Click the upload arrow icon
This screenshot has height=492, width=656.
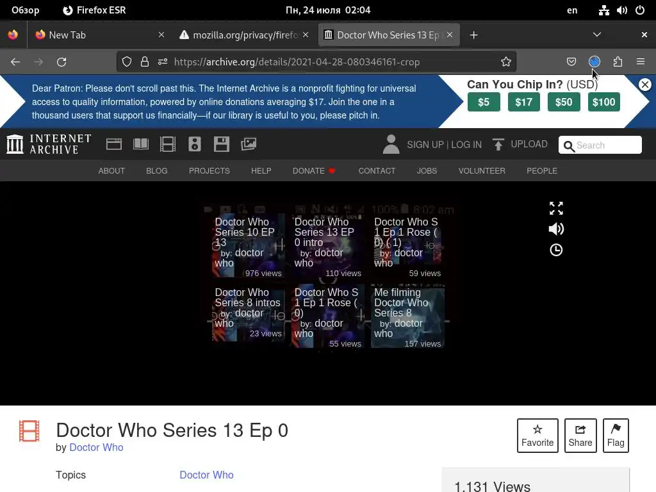498,144
